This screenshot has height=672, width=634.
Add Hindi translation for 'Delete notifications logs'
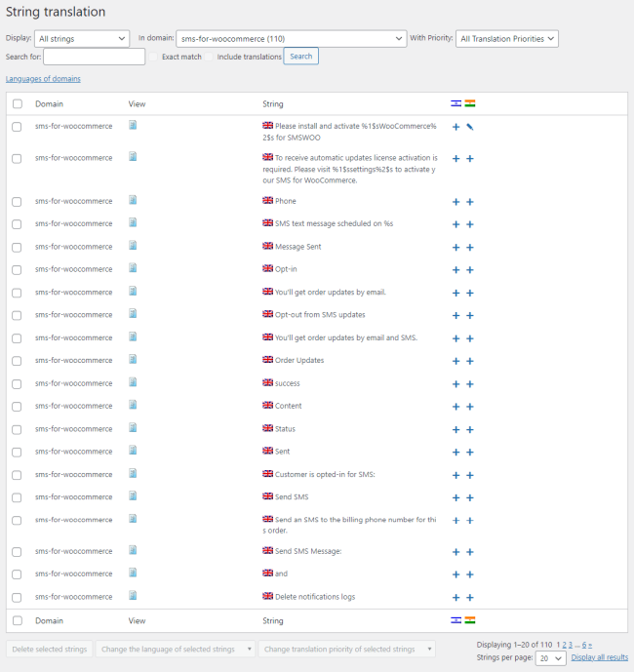(470, 598)
